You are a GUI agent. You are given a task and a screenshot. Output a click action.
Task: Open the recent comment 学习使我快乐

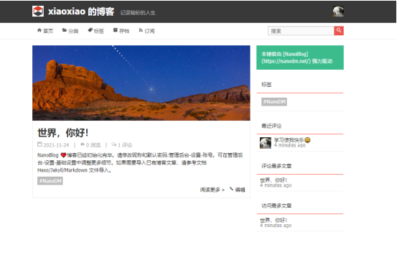[x=292, y=140]
